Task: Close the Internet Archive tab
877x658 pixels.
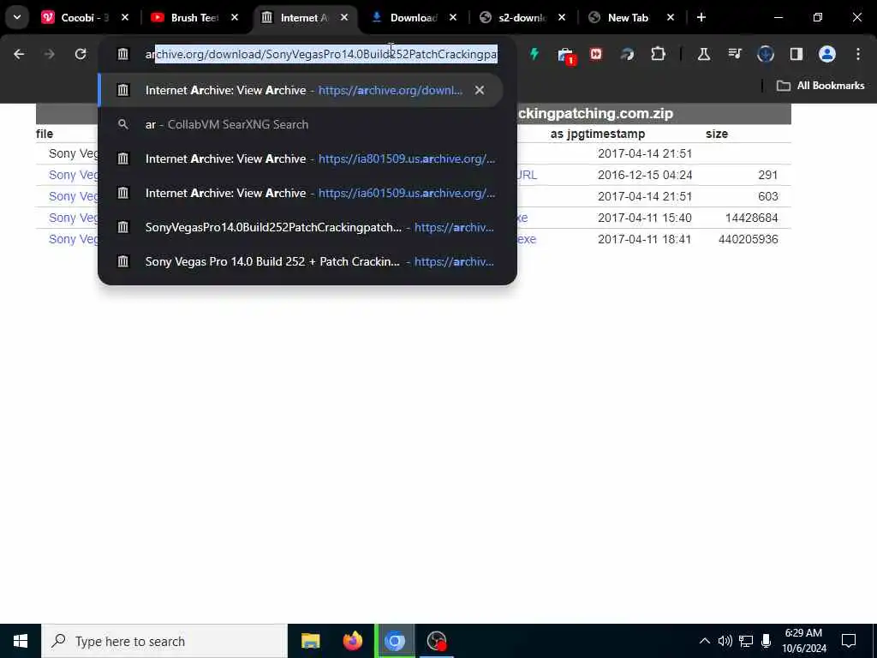Action: (344, 17)
